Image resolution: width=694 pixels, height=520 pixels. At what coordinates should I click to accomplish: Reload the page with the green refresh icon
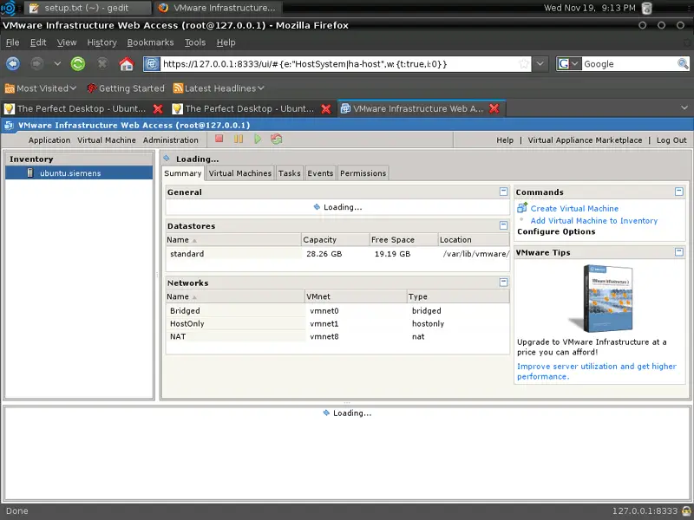point(78,63)
